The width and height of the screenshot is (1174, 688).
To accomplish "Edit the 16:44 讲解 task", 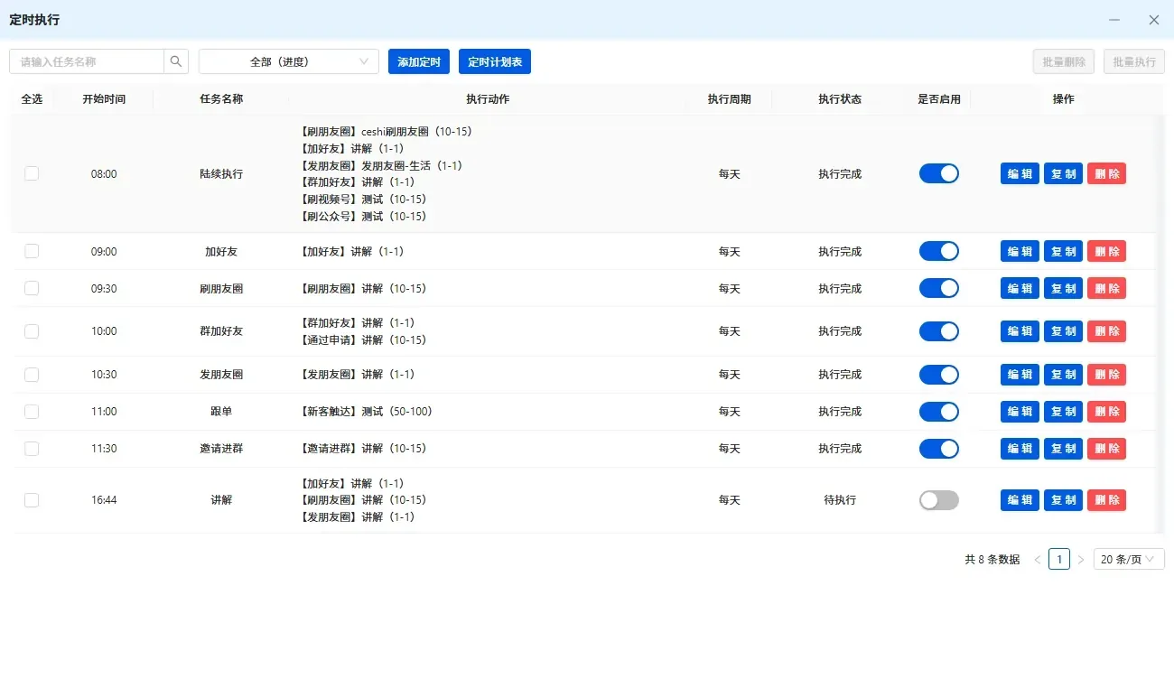I will coord(1020,499).
